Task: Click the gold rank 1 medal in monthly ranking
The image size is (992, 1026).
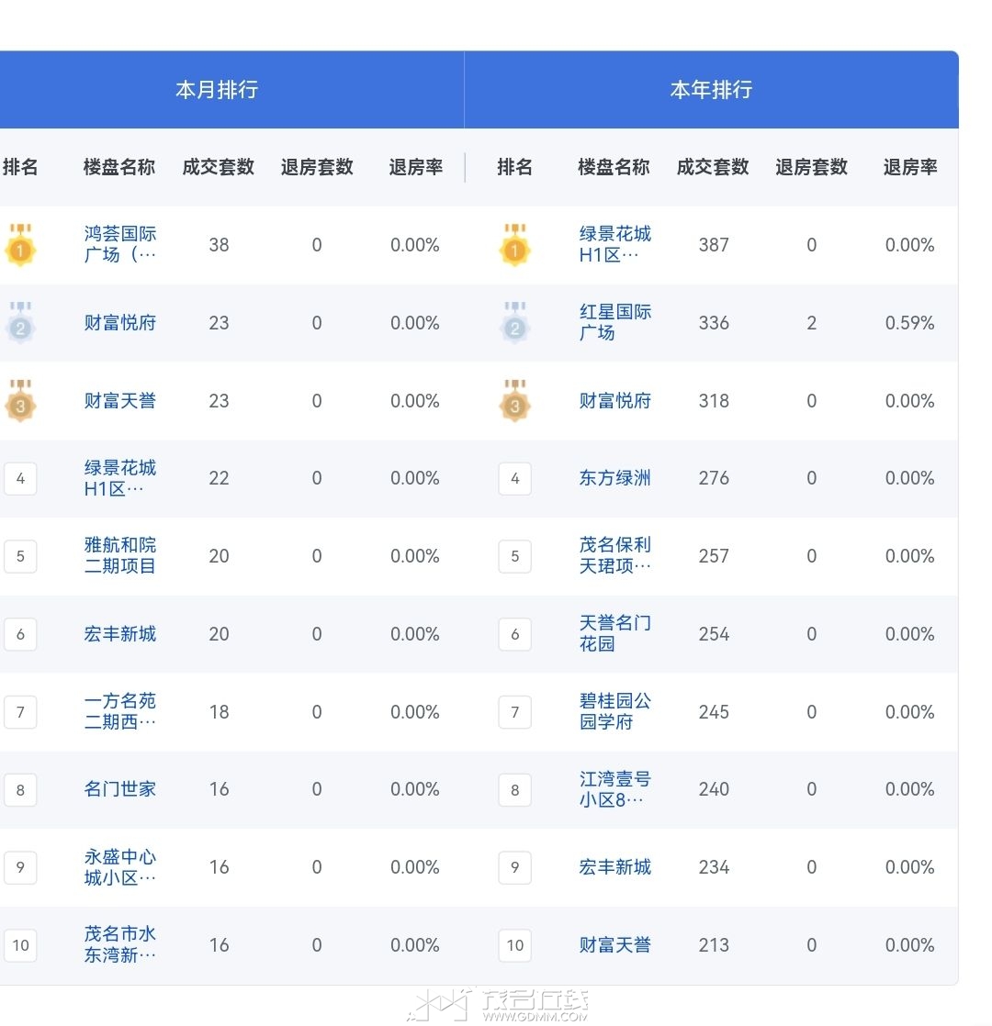Action: (x=20, y=246)
